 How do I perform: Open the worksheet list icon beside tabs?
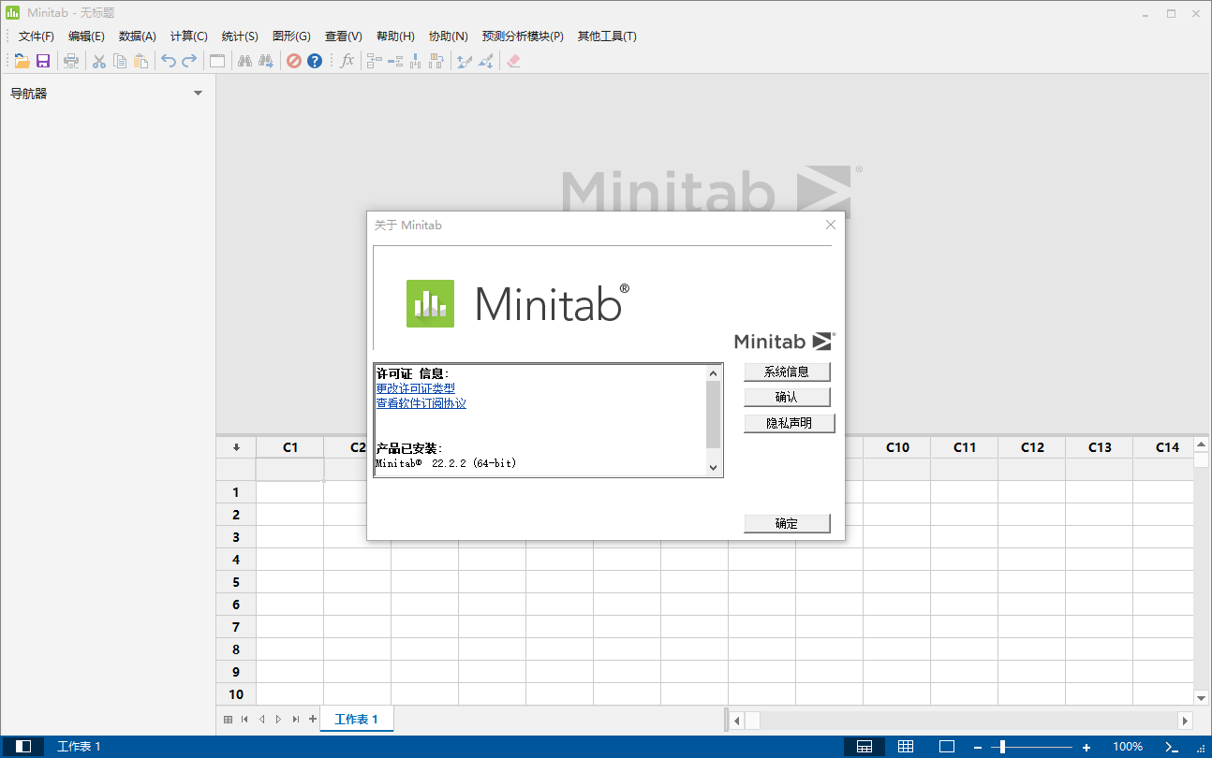pos(228,720)
